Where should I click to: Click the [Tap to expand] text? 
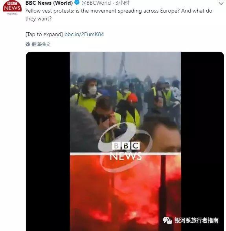coord(44,34)
